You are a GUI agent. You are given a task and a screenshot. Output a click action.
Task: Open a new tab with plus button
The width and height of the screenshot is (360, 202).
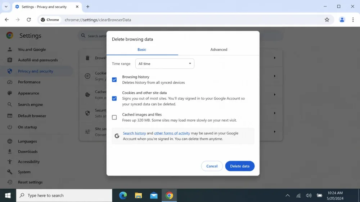88,6
